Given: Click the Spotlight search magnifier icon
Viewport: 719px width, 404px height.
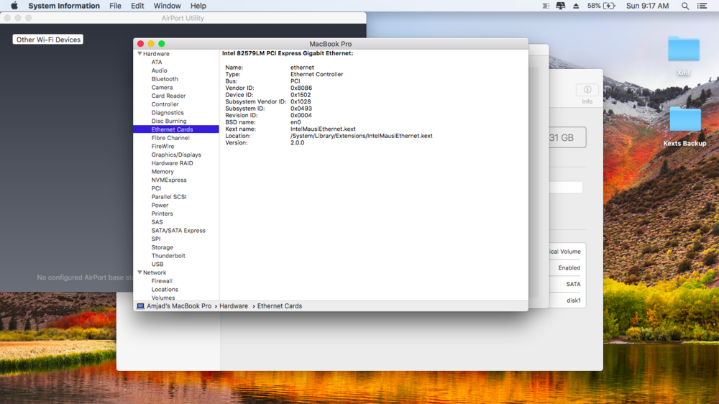Looking at the screenshot, I should 685,6.
